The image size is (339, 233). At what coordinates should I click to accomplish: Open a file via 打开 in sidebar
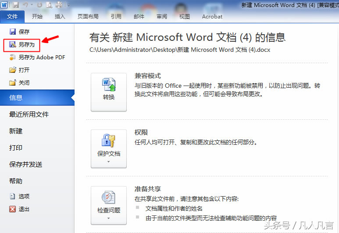pyautogui.click(x=24, y=70)
